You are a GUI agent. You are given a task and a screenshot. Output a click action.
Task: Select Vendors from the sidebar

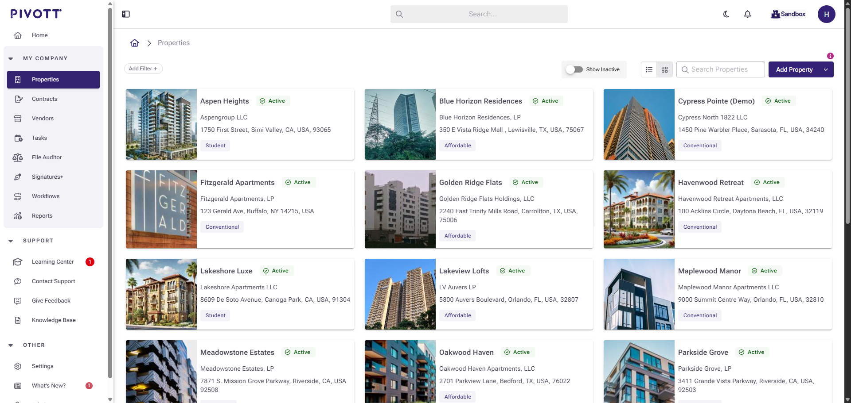43,118
